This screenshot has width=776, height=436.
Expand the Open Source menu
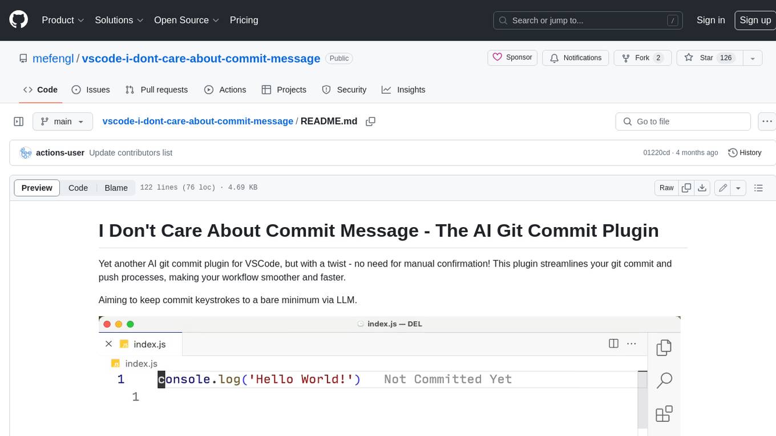pyautogui.click(x=187, y=20)
